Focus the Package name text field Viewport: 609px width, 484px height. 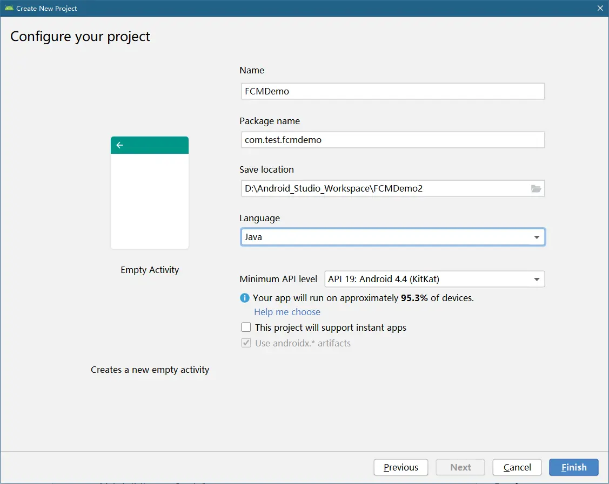[x=392, y=140]
